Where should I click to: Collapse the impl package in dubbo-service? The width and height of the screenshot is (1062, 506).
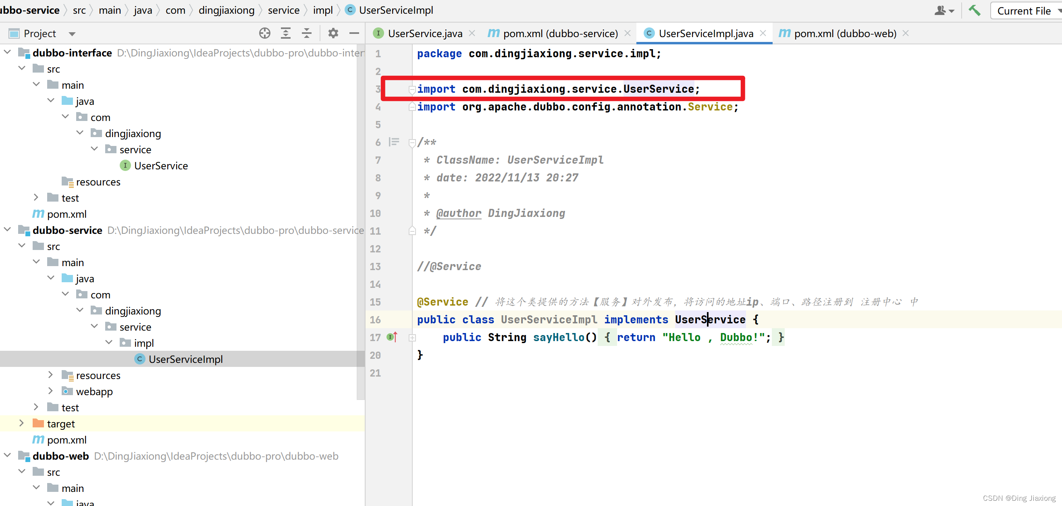[109, 342]
